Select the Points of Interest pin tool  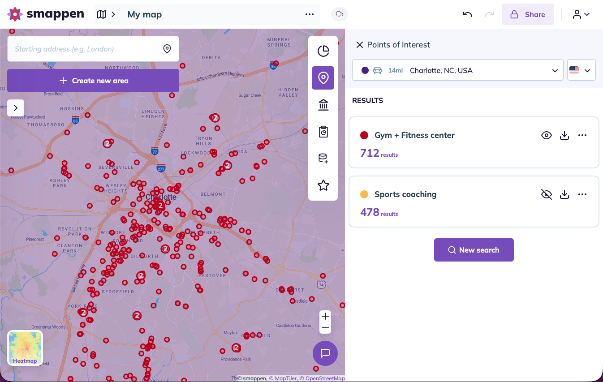point(323,78)
